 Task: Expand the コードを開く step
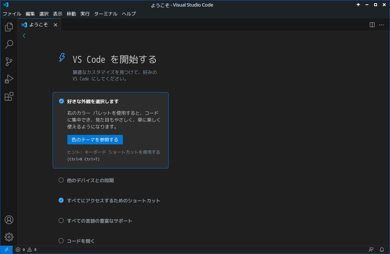coord(81,241)
